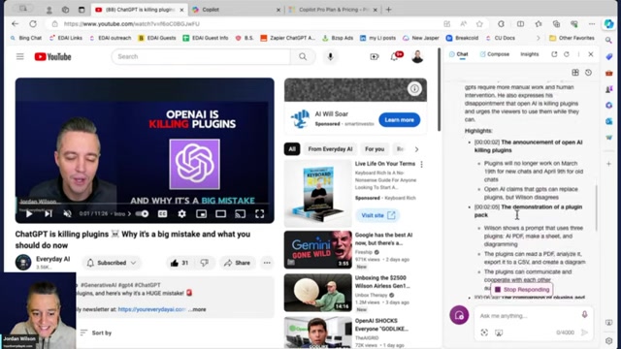Switch to theater mode
Screen dimensions: 621x349
[220, 213]
